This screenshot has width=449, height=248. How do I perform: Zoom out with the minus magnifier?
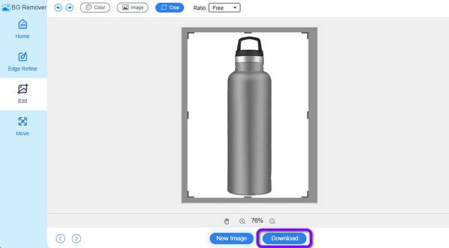point(272,221)
